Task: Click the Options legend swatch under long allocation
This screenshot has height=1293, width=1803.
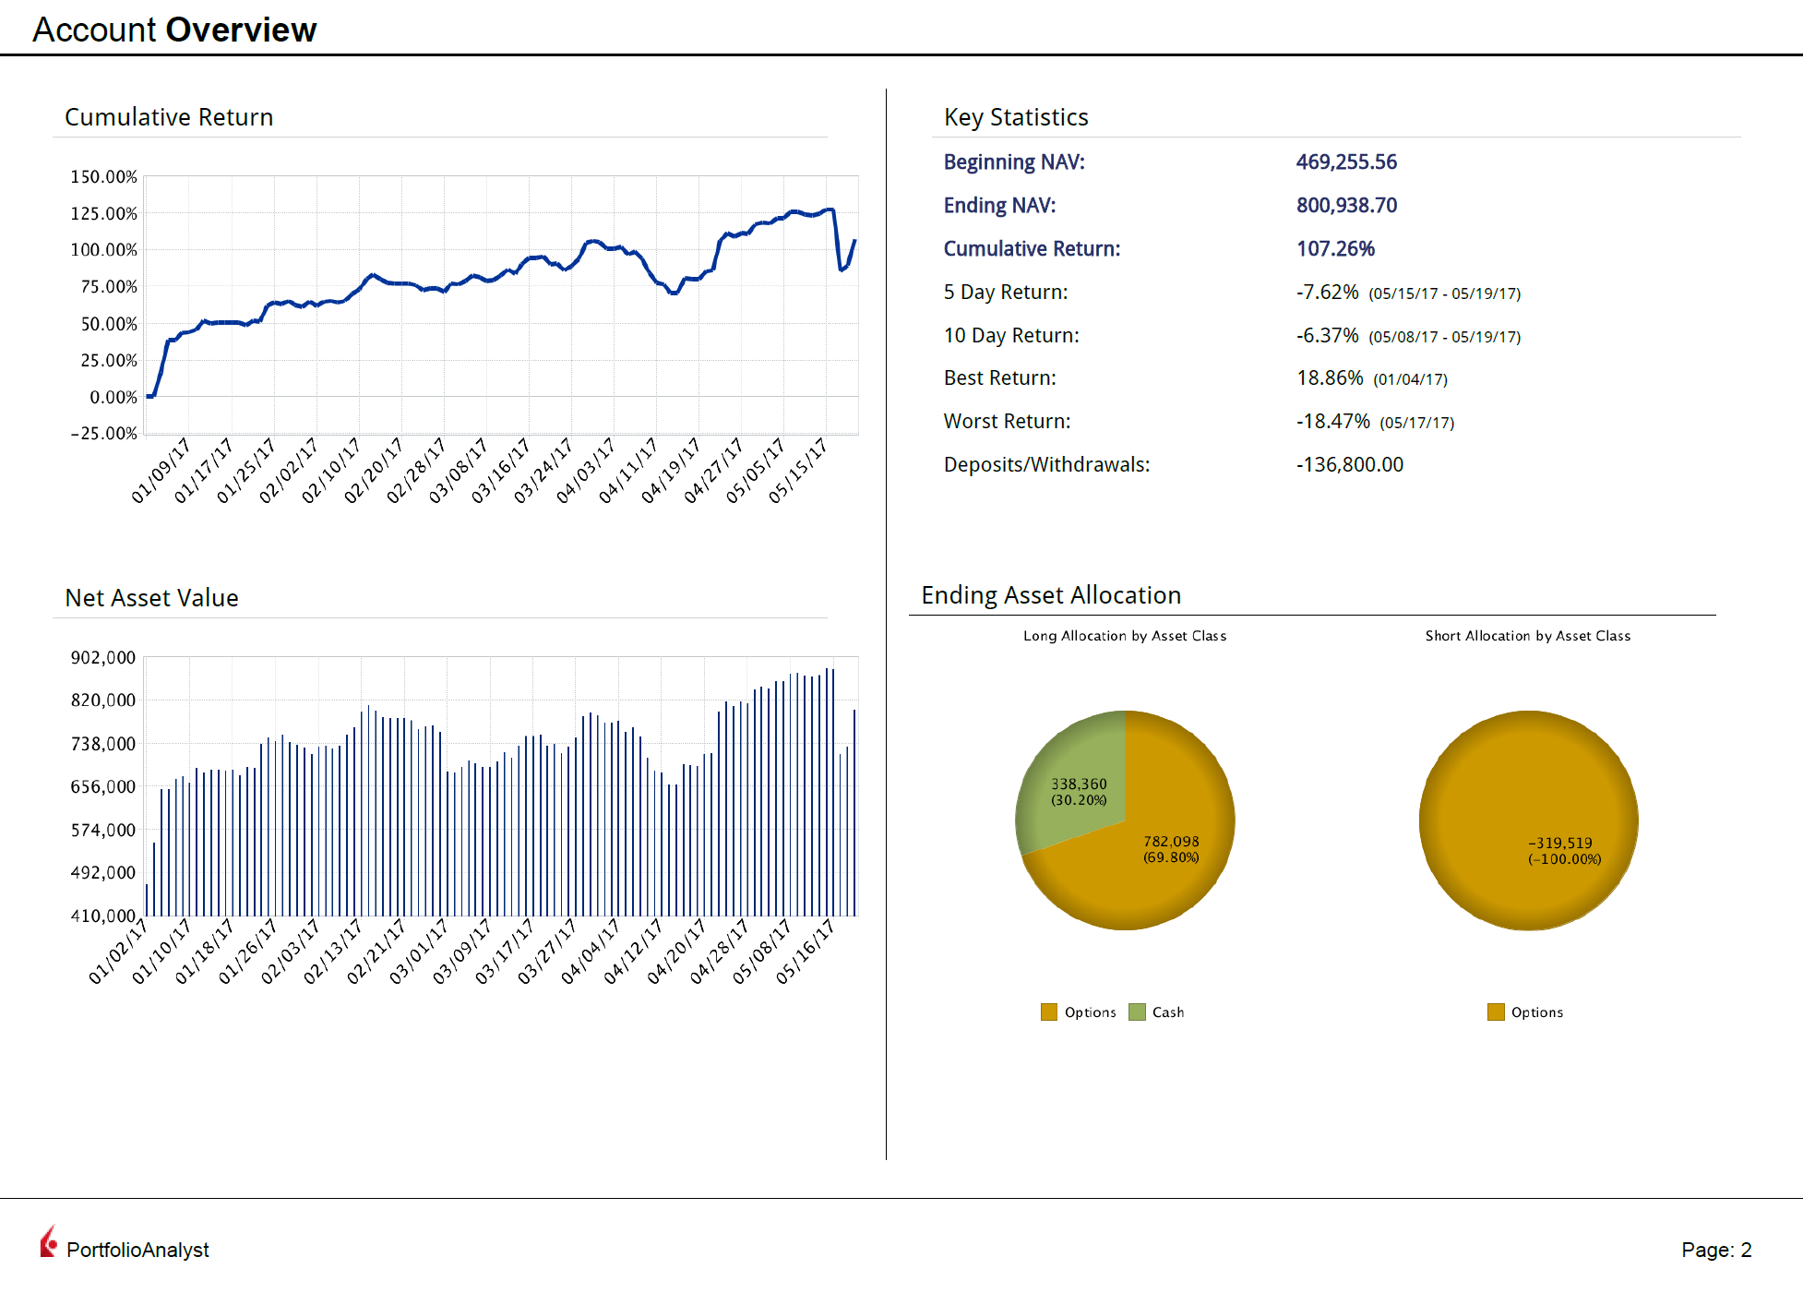Action: [1048, 1012]
